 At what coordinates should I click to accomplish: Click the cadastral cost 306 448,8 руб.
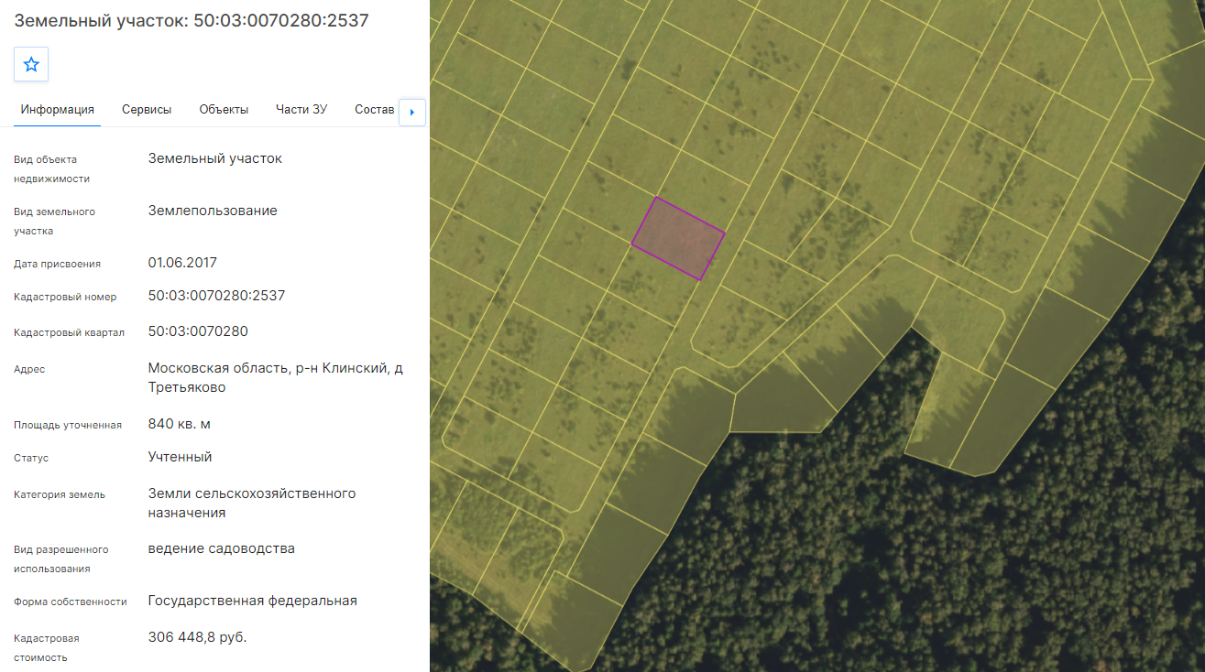(x=197, y=636)
